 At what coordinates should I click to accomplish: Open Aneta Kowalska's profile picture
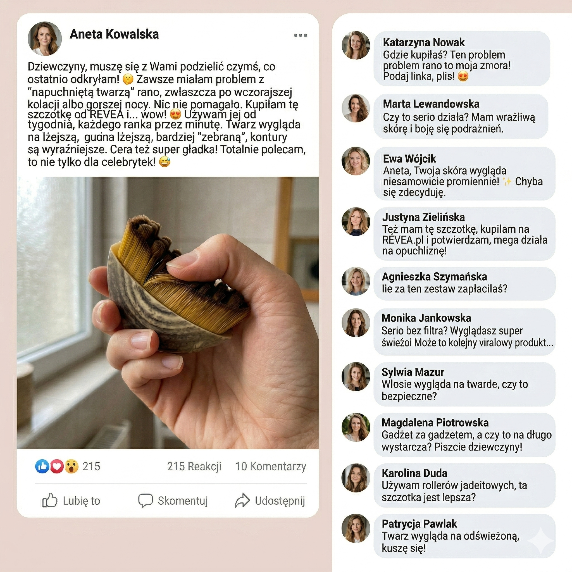[45, 39]
